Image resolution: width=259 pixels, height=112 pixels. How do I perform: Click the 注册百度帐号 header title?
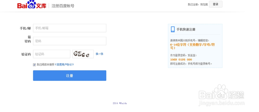coord(63,6)
